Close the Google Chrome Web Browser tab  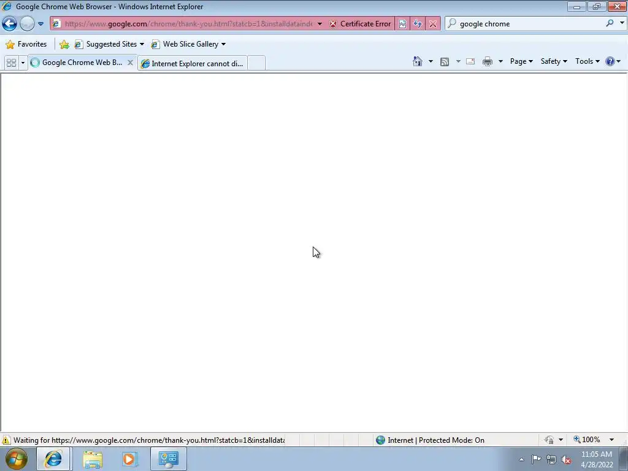click(130, 63)
